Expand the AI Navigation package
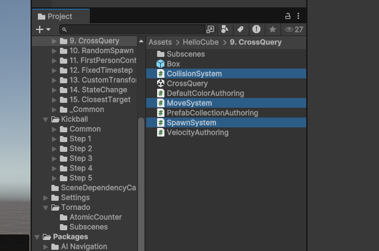The image size is (379, 251). pos(45,247)
